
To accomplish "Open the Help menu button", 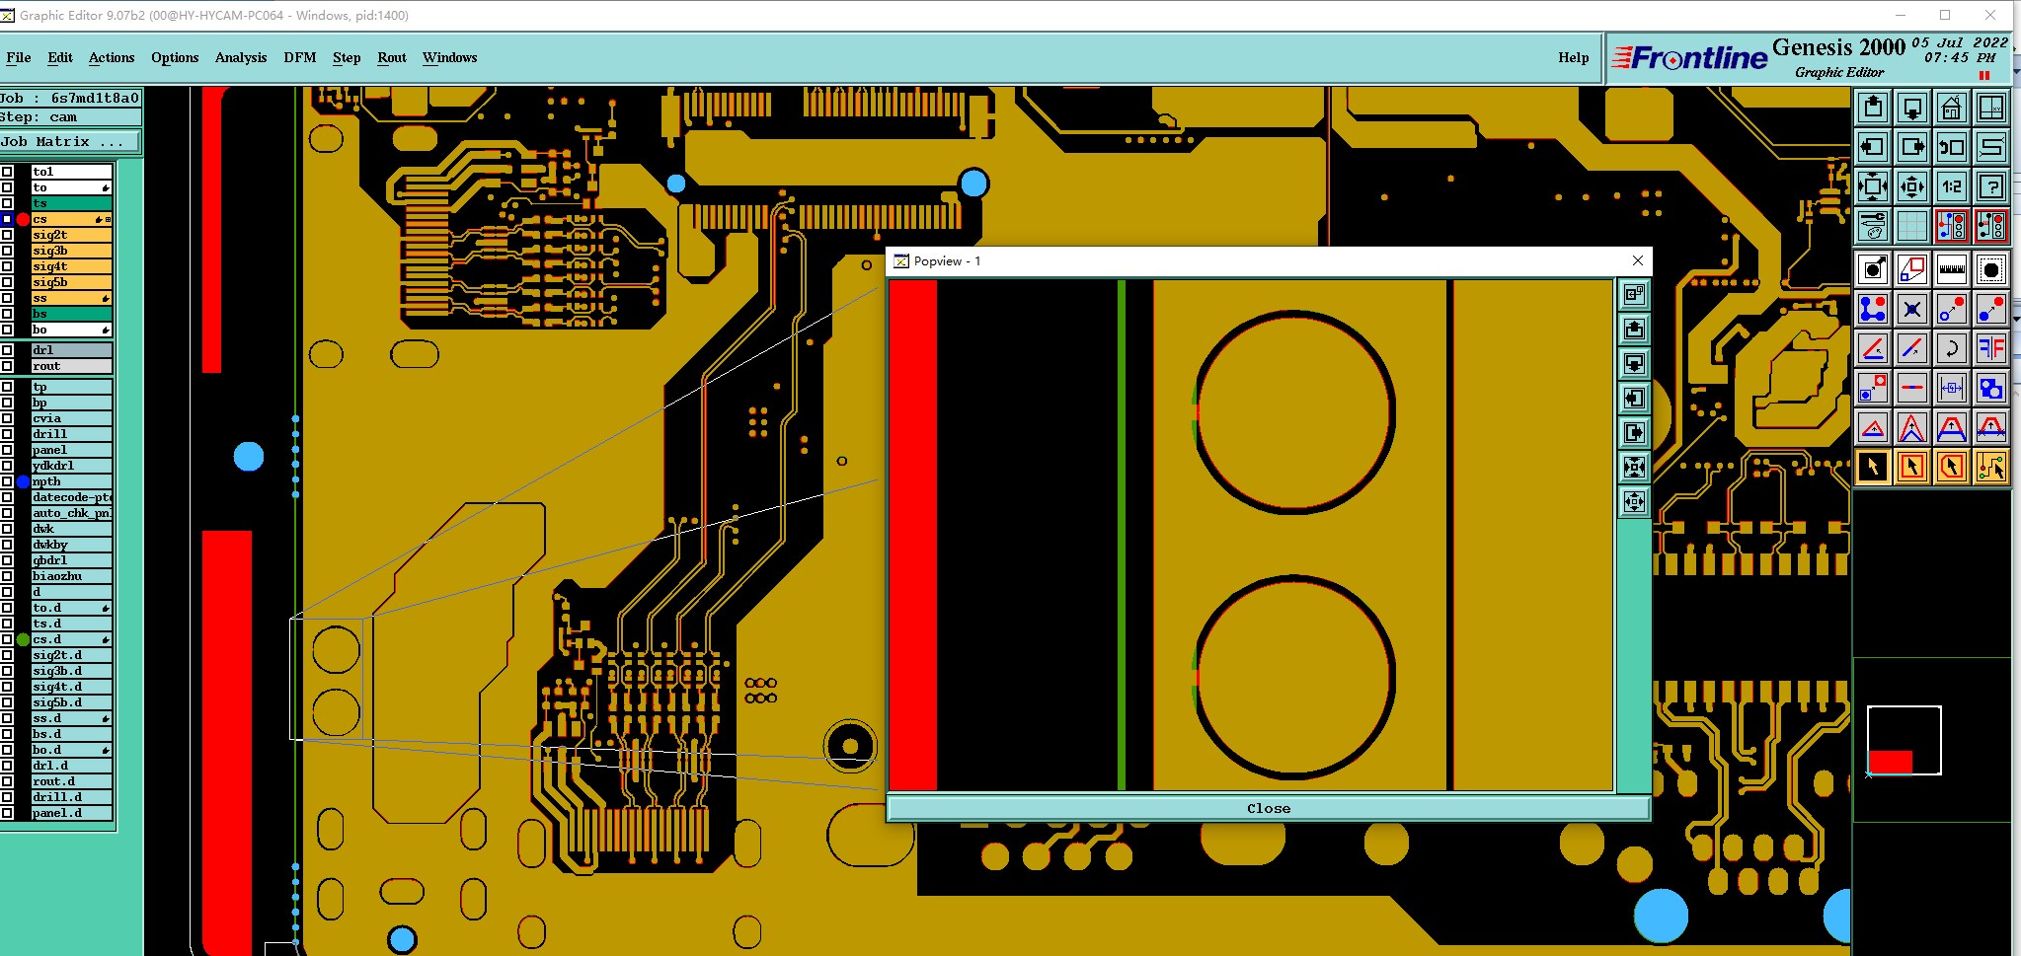I will coord(1573,57).
